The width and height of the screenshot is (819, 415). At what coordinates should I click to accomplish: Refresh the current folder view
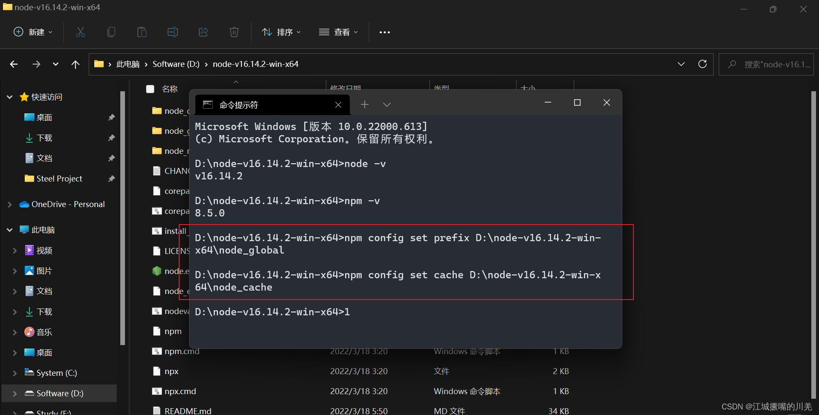(x=702, y=64)
